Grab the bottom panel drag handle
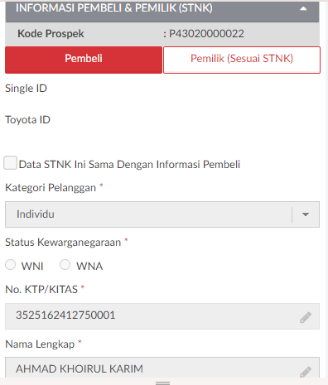The width and height of the screenshot is (328, 385). (x=162, y=383)
